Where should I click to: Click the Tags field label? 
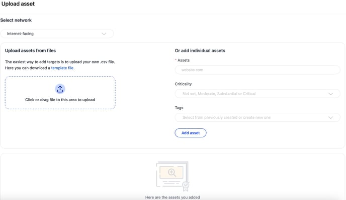point(179,108)
